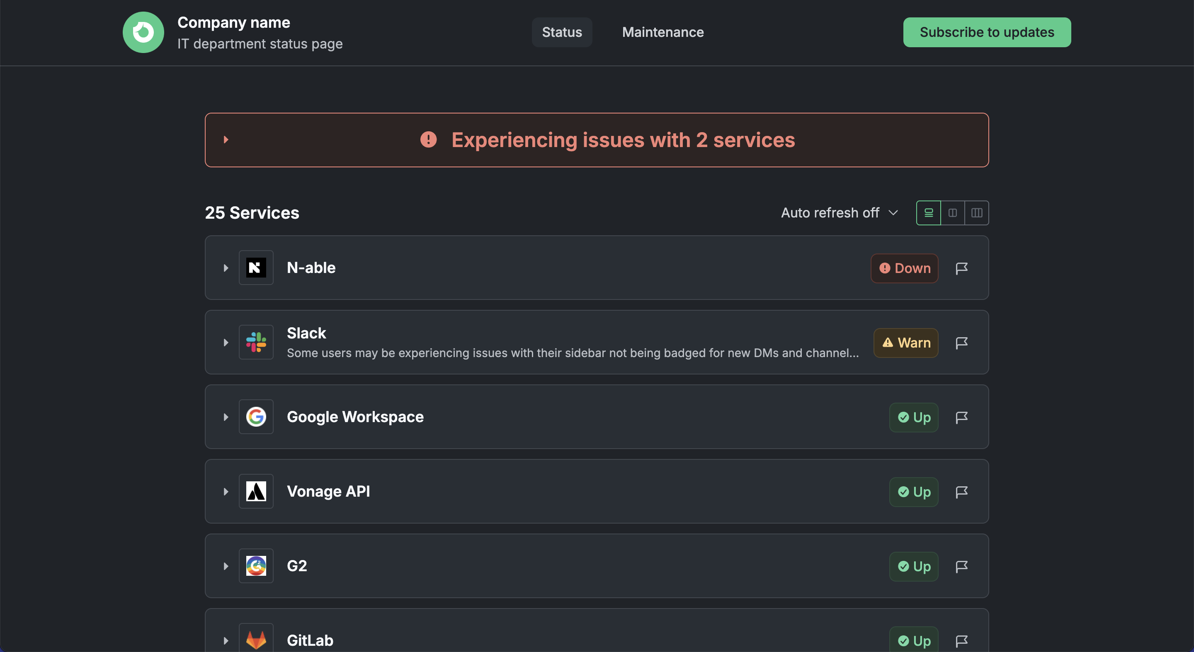
Task: Click the Google Workspace flag icon
Action: (961, 417)
